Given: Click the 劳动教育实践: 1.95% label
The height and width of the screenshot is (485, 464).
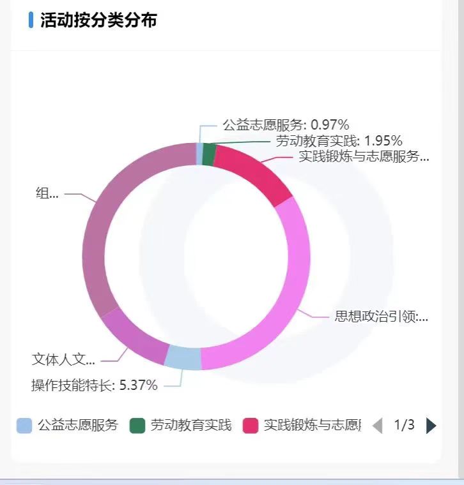Looking at the screenshot, I should point(339,141).
